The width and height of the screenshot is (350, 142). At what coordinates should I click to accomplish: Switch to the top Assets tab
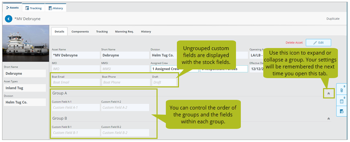(12, 8)
